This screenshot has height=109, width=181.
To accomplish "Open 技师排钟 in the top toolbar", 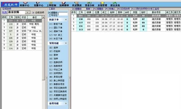I will click(64, 4).
